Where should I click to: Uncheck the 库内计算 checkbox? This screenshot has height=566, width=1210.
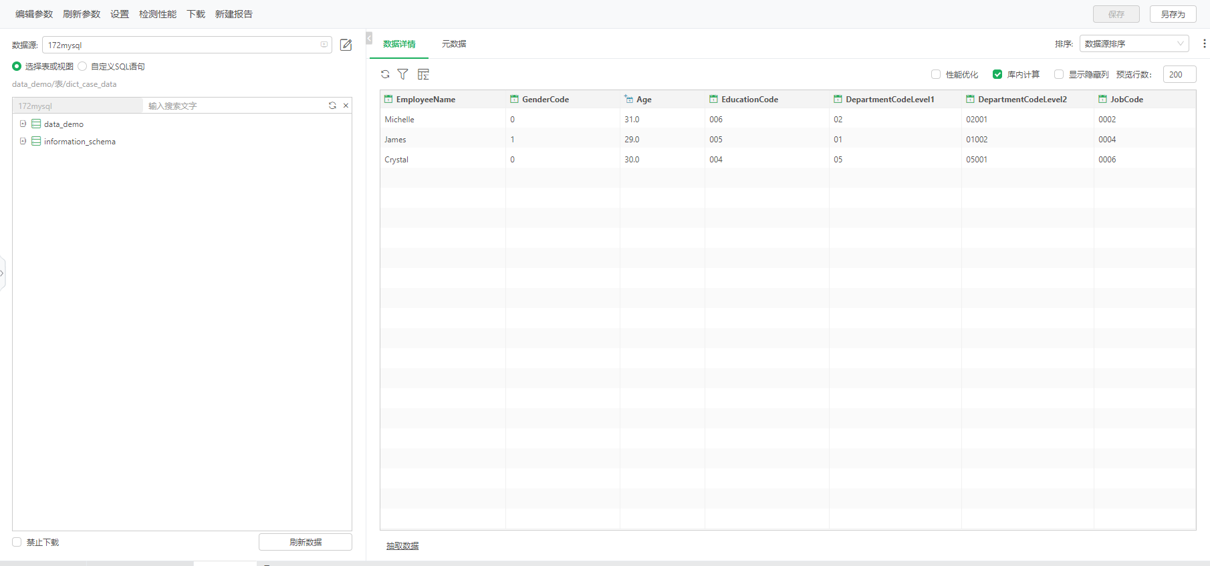997,74
